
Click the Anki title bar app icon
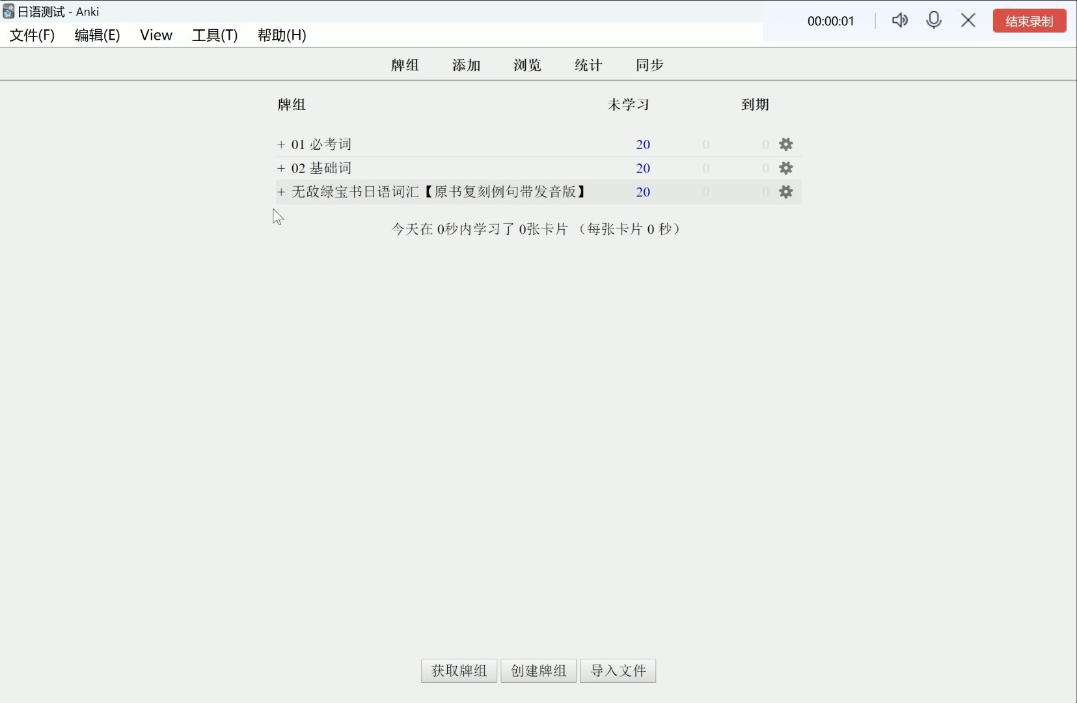point(8,11)
